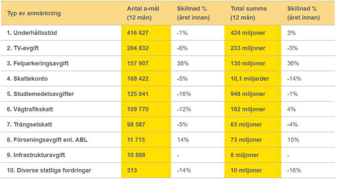
Task: Click the yellow cell showing 313
Action: [x=132, y=170]
